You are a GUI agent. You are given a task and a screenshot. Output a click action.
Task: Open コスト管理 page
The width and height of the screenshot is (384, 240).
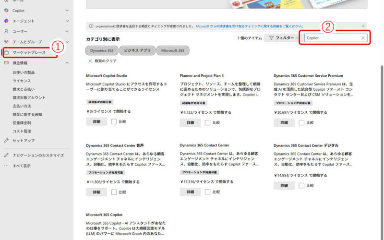pyautogui.click(x=22, y=131)
